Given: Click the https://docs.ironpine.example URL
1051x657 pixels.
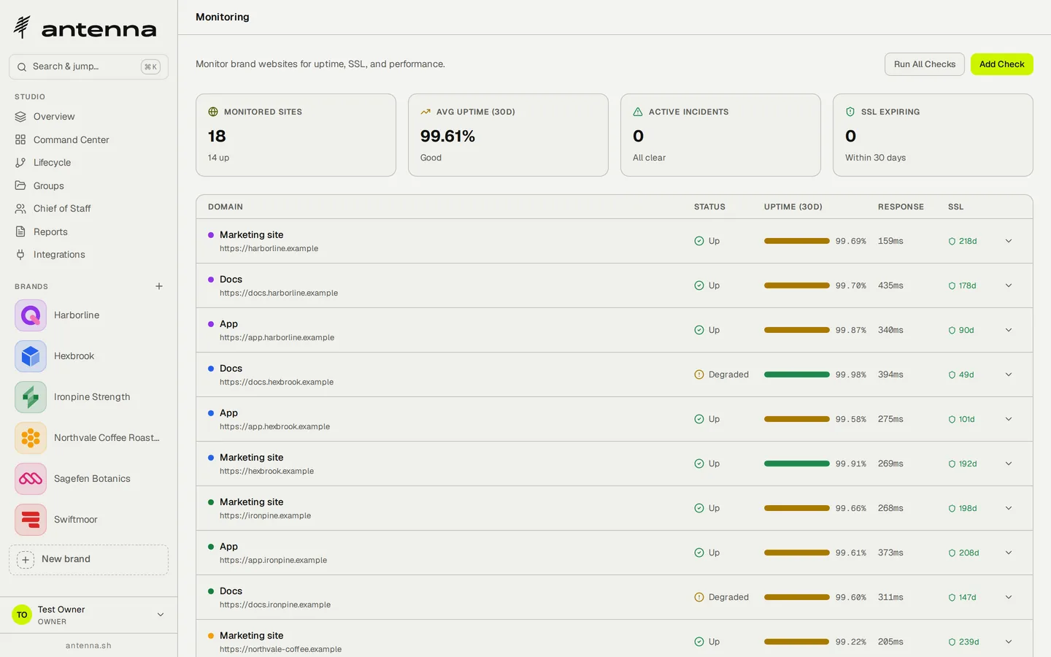Looking at the screenshot, I should tap(275, 604).
